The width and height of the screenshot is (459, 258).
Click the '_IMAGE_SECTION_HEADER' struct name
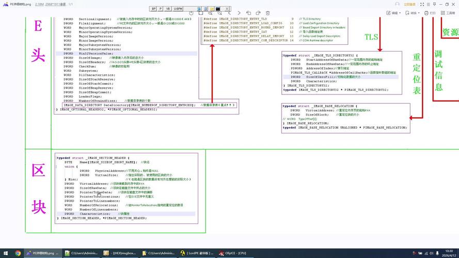point(106,158)
